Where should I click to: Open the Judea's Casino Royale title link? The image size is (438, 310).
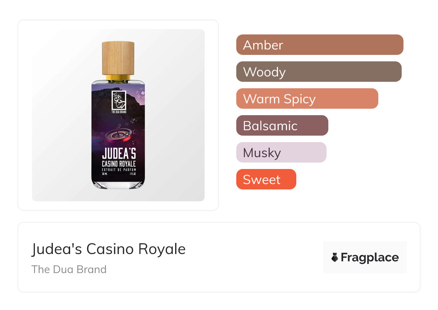108,249
